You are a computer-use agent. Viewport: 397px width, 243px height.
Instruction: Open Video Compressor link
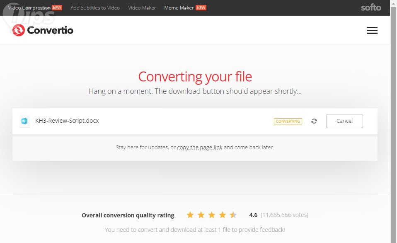(29, 7)
